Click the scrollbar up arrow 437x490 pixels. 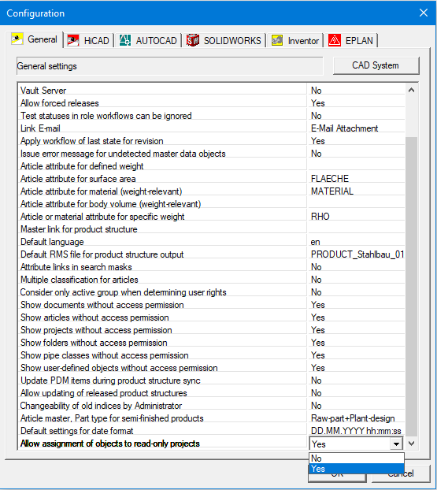(x=411, y=91)
